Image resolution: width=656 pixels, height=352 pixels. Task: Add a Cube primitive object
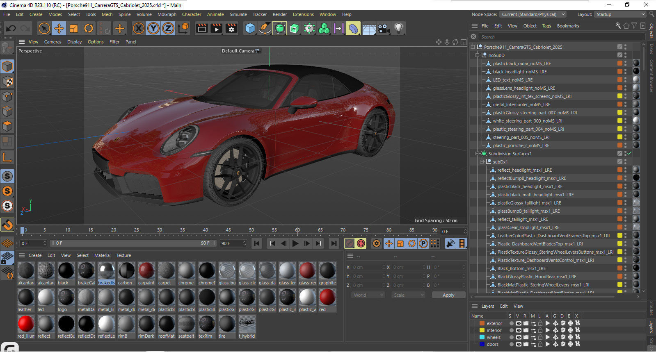tap(250, 28)
